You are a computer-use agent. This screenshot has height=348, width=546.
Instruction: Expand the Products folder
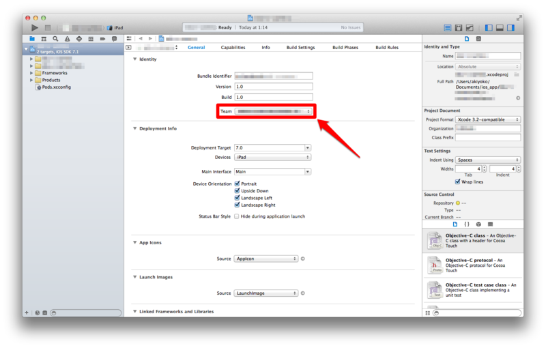31,80
